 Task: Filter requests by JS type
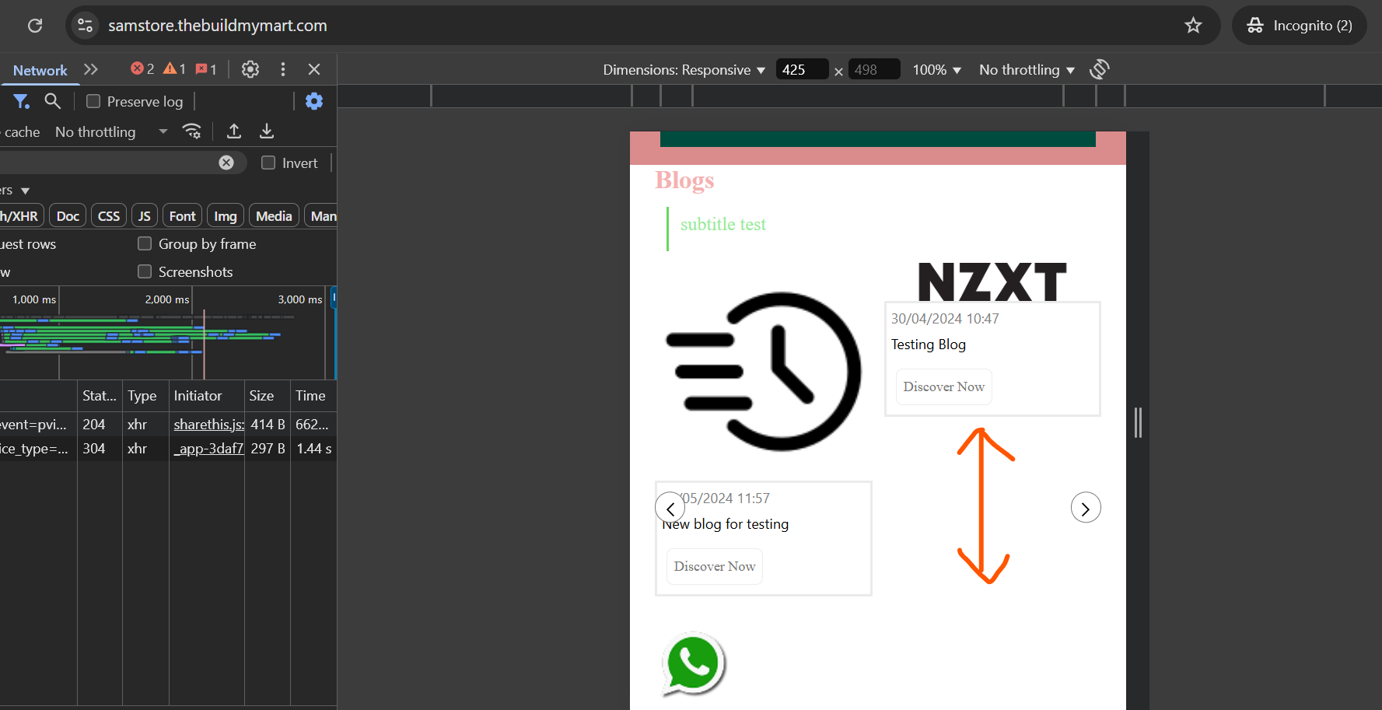point(145,216)
